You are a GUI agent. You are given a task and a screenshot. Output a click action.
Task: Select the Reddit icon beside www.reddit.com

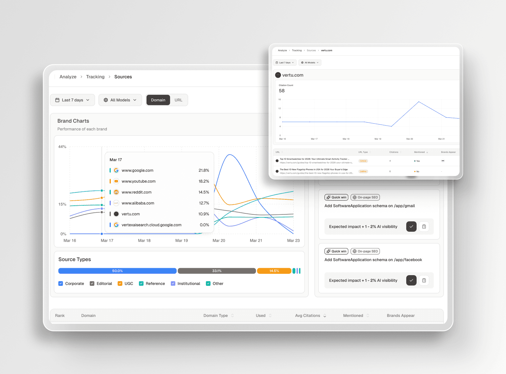[116, 192]
